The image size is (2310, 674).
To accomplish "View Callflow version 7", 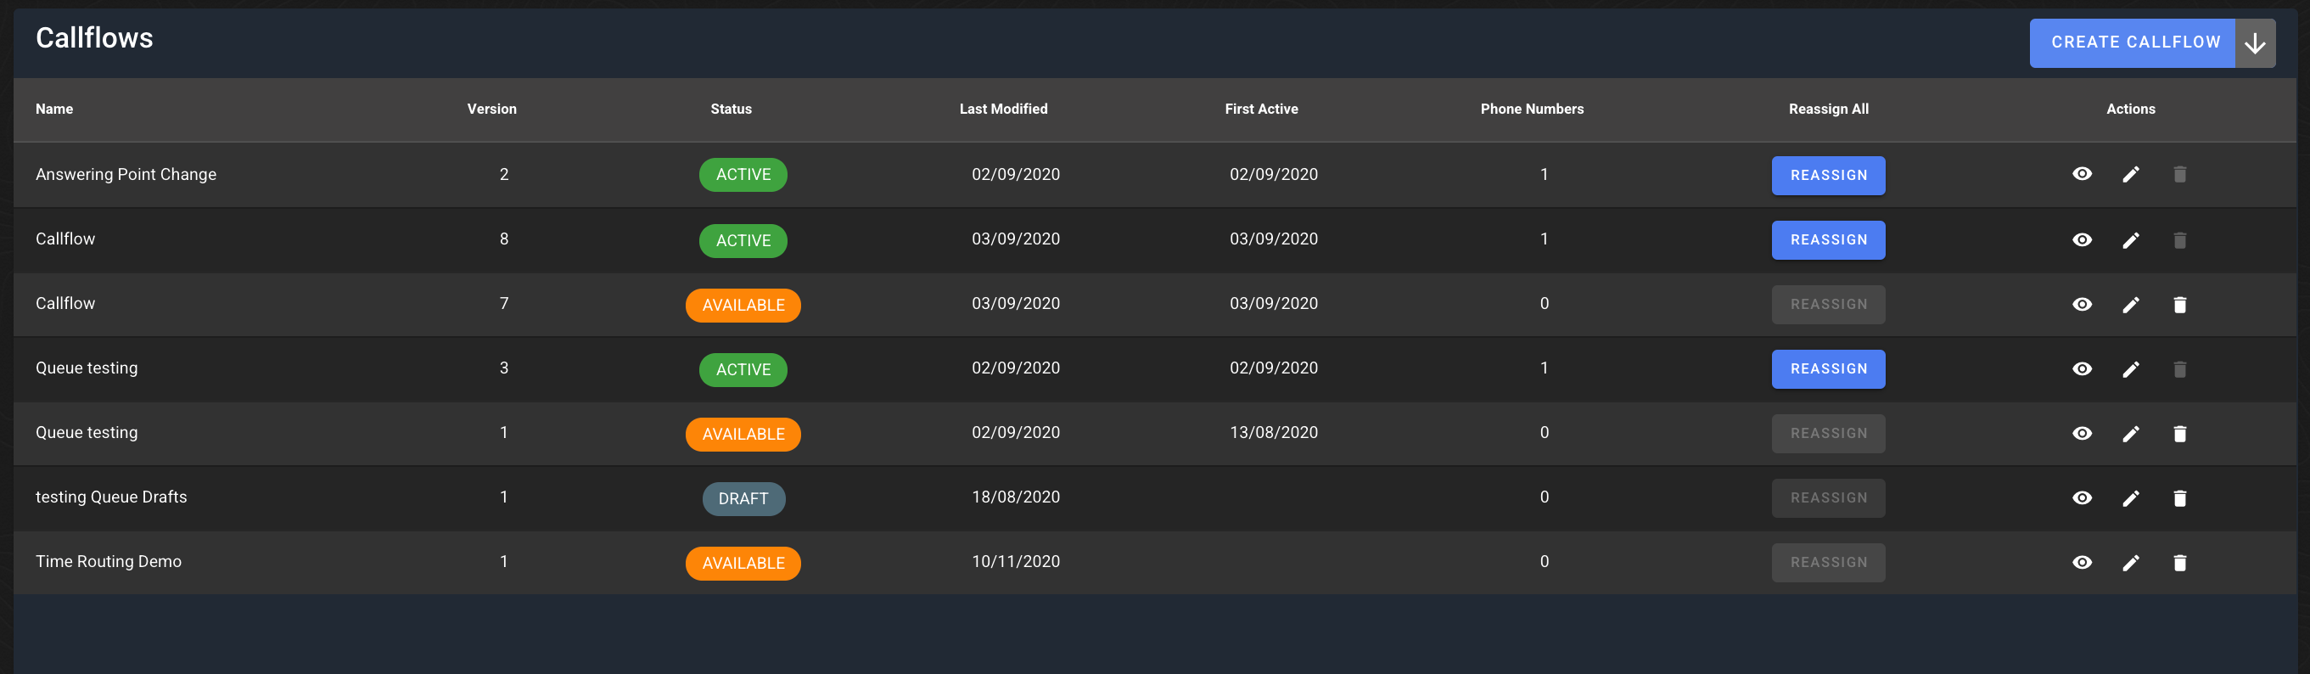I will pyautogui.click(x=2083, y=304).
